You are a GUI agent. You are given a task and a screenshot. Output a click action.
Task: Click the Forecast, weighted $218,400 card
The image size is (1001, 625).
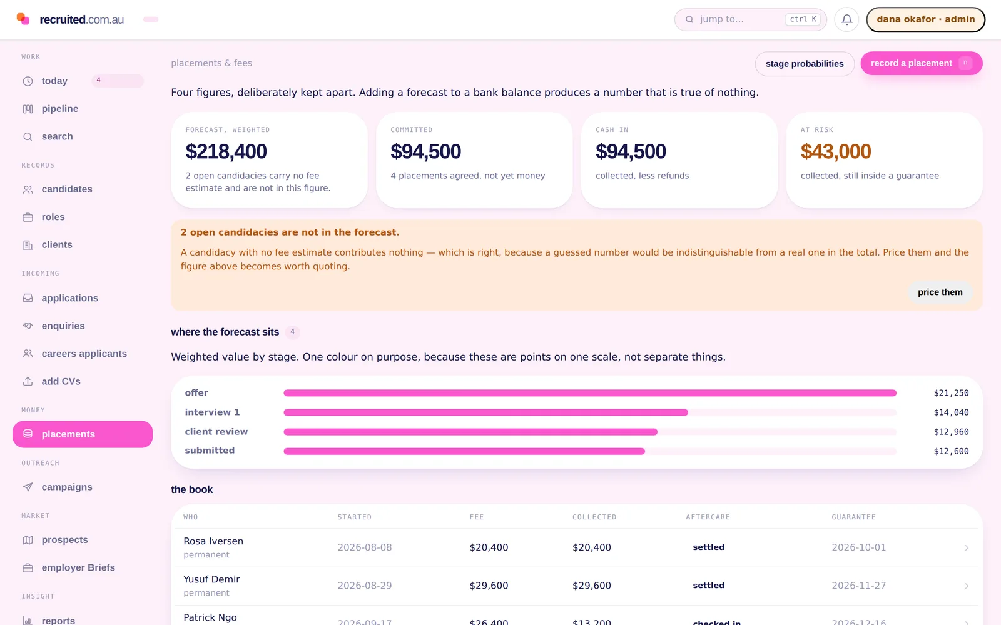(269, 160)
